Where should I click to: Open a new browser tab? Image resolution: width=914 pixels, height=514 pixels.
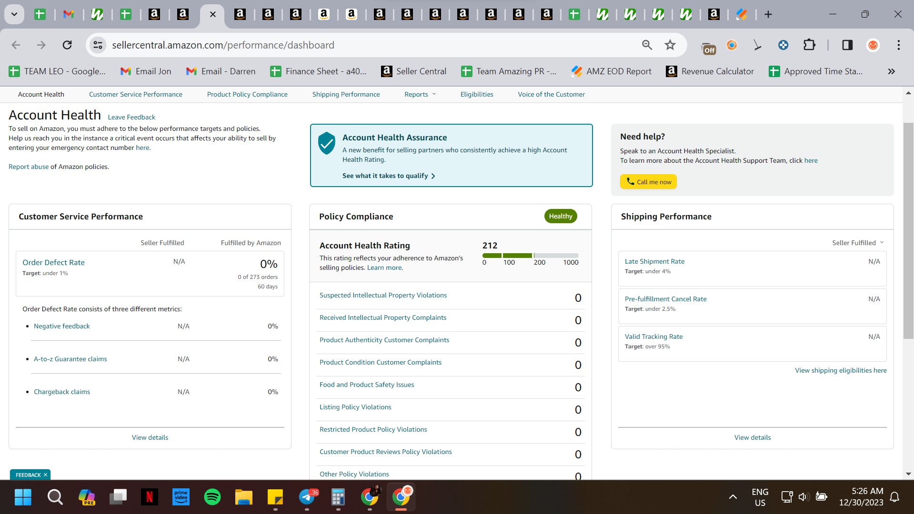[x=768, y=14]
